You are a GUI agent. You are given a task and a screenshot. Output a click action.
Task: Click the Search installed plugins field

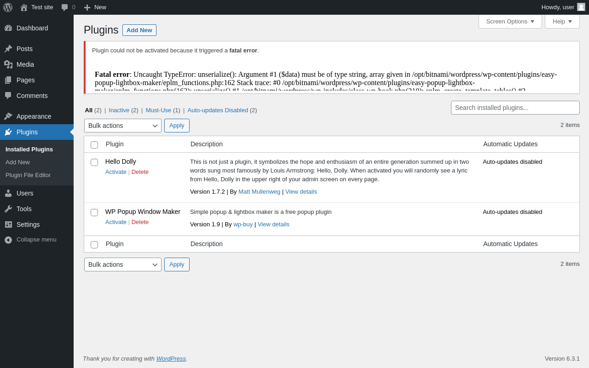tap(515, 108)
